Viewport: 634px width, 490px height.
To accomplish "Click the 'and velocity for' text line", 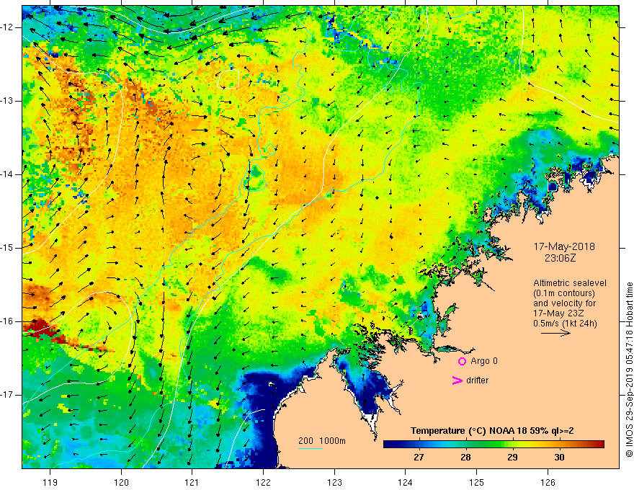I will [564, 303].
